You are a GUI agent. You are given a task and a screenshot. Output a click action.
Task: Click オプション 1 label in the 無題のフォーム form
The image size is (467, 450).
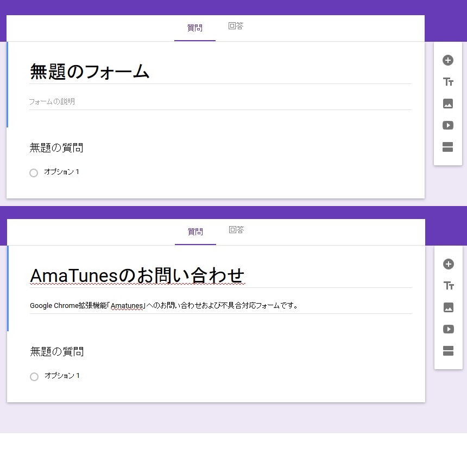coord(62,172)
